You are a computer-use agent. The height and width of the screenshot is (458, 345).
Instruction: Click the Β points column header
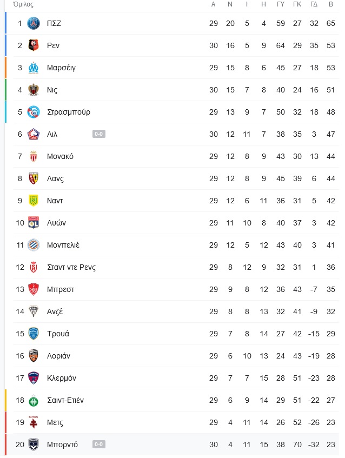pos(331,4)
